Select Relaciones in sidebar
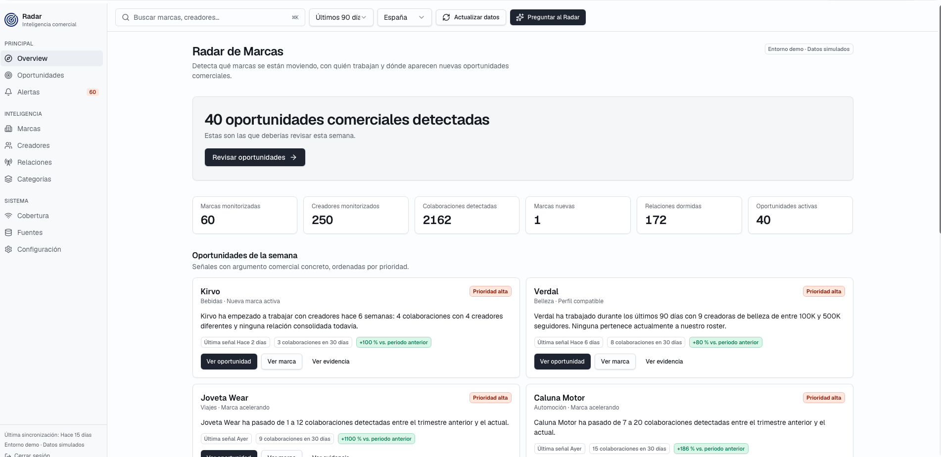Image resolution: width=941 pixels, height=457 pixels. click(52, 162)
